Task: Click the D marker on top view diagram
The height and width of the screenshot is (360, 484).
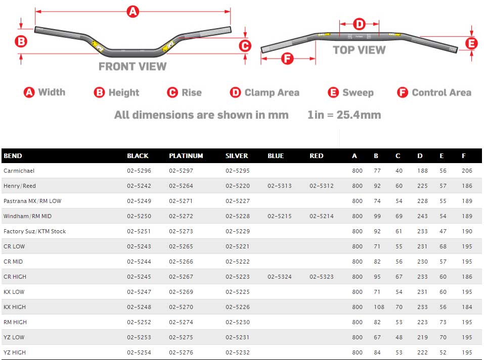Action: [359, 24]
